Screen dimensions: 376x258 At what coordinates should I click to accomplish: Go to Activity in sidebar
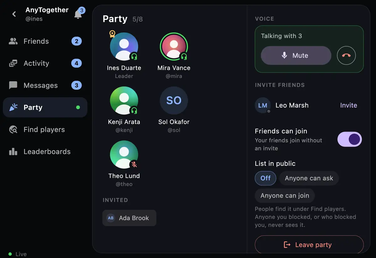click(45, 63)
